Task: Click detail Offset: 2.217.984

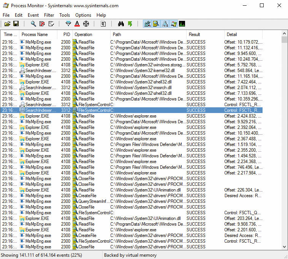Action: tap(243, 173)
